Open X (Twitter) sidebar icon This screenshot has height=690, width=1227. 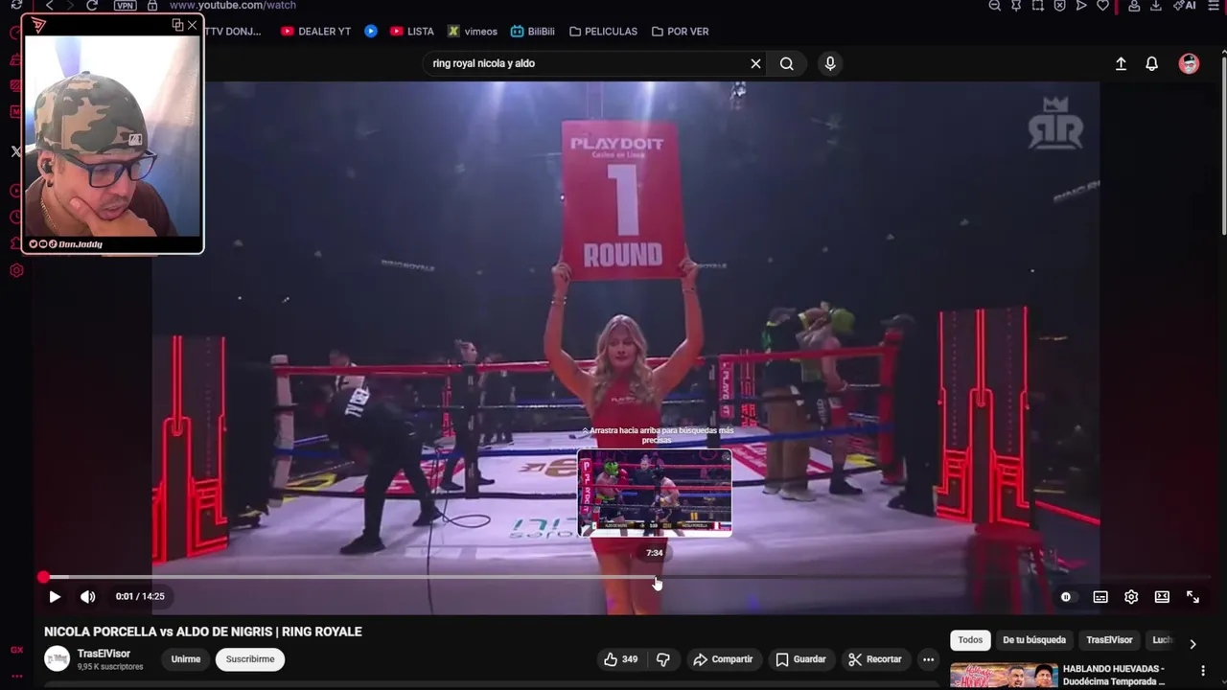[x=16, y=151]
